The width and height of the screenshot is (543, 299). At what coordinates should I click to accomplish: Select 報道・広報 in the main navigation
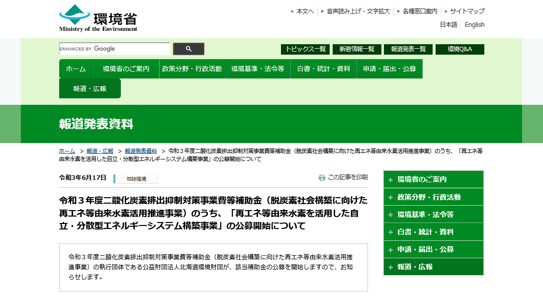(90, 88)
